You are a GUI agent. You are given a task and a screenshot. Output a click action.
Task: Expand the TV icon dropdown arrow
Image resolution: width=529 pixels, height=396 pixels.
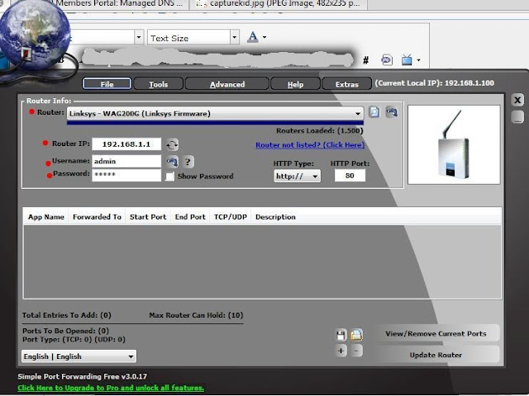tap(419, 60)
